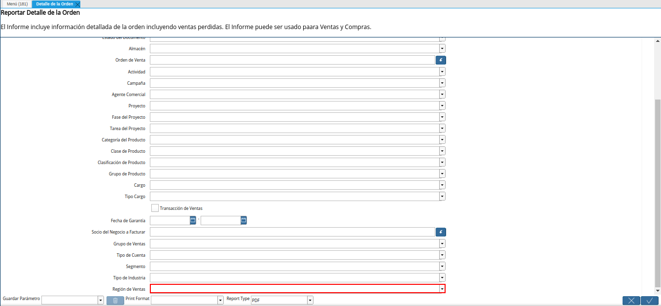The width and height of the screenshot is (661, 306).
Task: Expand the Clase de Producto dropdown
Action: point(442,151)
